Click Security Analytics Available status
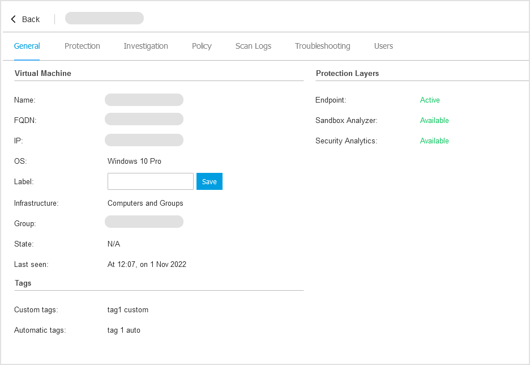This screenshot has width=530, height=365. (434, 141)
